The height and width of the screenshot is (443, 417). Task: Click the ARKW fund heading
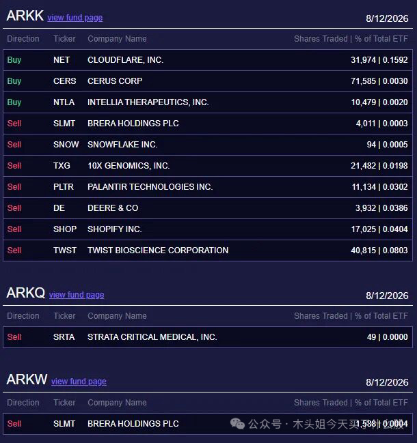click(27, 380)
